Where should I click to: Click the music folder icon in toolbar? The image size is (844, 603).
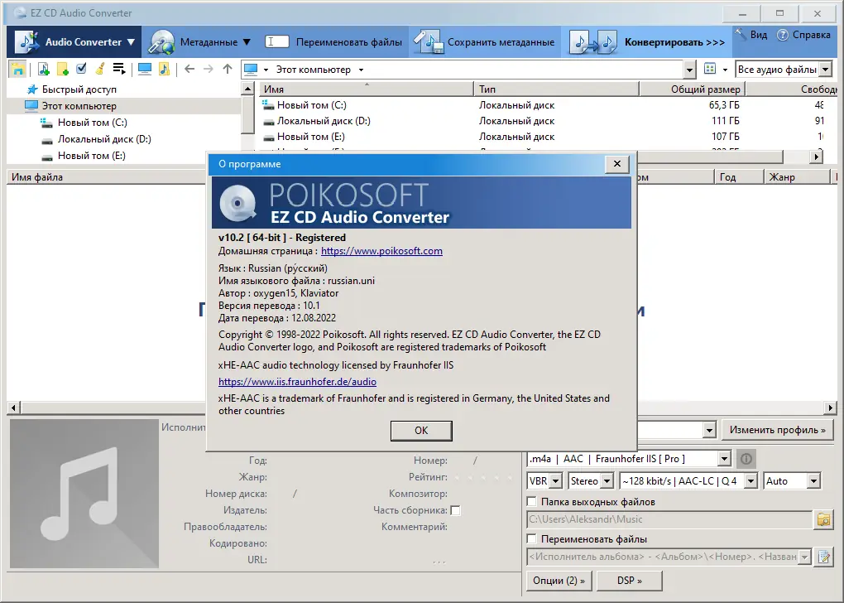164,69
